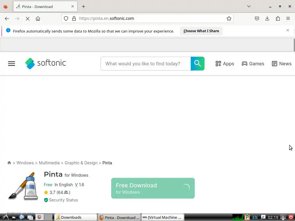Dismiss the Firefox data notification bar
This screenshot has width=295, height=221.
coord(288,30)
